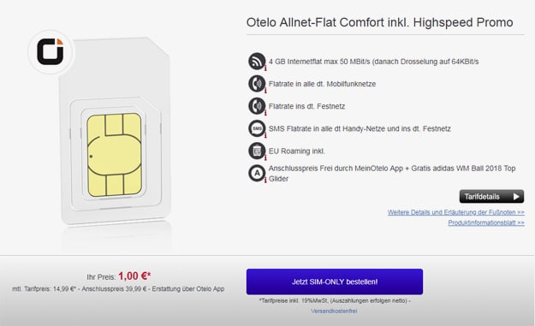Click the Versandkostenfrei link
This screenshot has height=326, width=535.
point(334,311)
